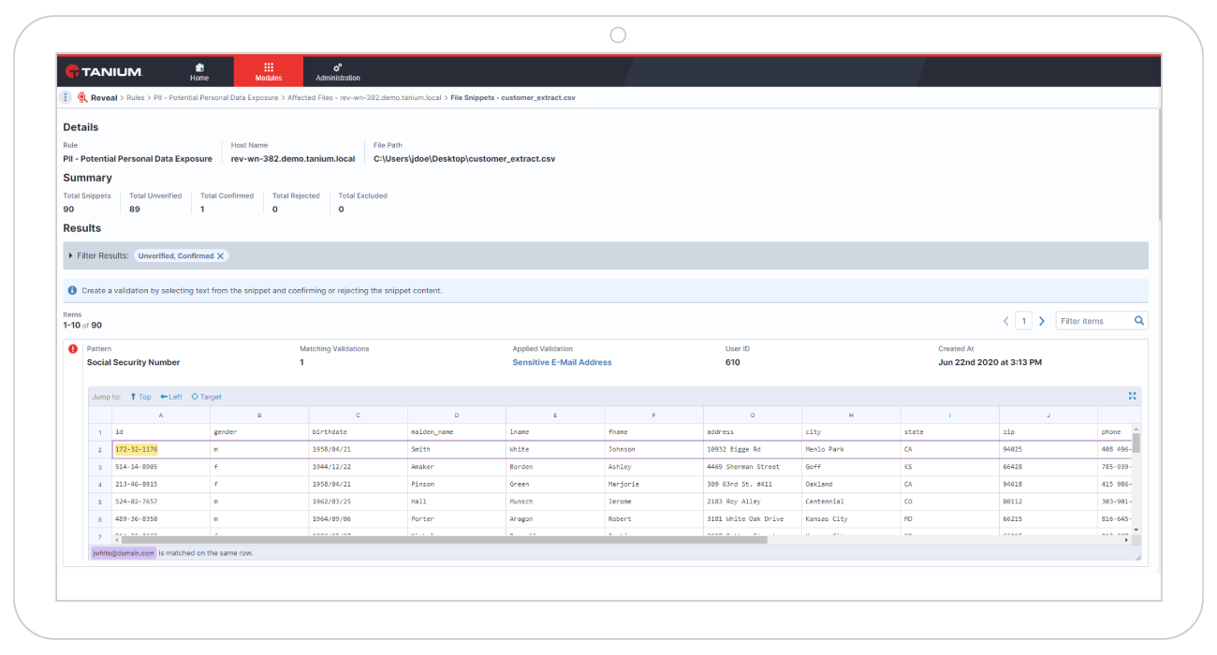Click the page vertical scrollbar
The width and height of the screenshot is (1217, 655).
click(x=1159, y=164)
